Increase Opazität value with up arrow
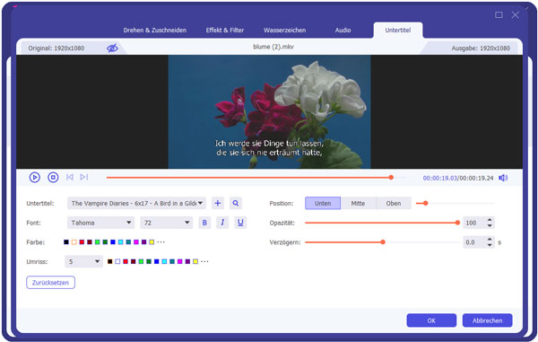Viewport: 538px width, 342px height. [x=490, y=220]
